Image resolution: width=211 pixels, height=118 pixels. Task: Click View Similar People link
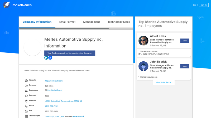(164, 82)
